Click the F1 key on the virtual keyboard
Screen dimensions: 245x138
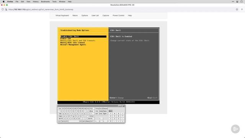[x=63, y=108]
